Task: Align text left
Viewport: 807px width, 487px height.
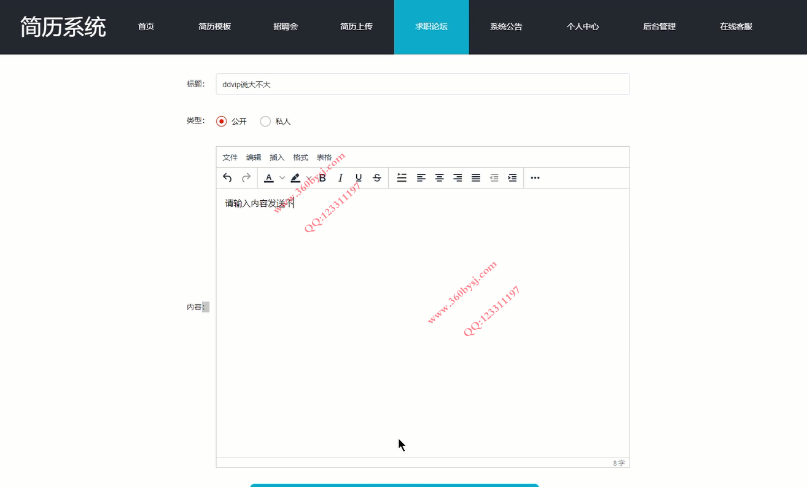Action: [x=421, y=177]
